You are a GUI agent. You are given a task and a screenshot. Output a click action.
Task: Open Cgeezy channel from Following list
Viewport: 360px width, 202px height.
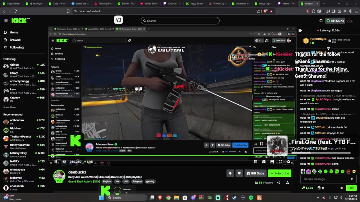(24, 99)
